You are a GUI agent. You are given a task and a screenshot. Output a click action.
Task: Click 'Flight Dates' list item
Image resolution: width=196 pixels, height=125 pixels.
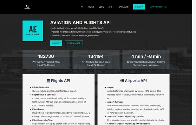pyautogui.click(x=38, y=109)
